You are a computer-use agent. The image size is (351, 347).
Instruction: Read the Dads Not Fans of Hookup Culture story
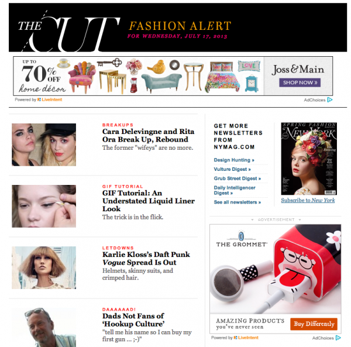[133, 320]
